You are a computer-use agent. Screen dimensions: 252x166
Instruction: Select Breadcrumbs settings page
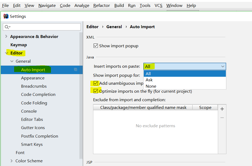[x=34, y=86]
